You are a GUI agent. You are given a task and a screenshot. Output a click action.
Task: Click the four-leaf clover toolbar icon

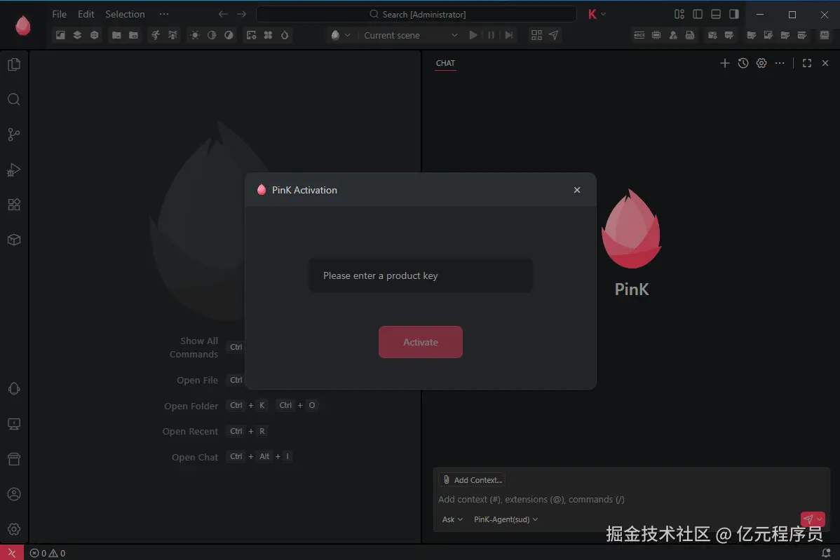coord(269,35)
